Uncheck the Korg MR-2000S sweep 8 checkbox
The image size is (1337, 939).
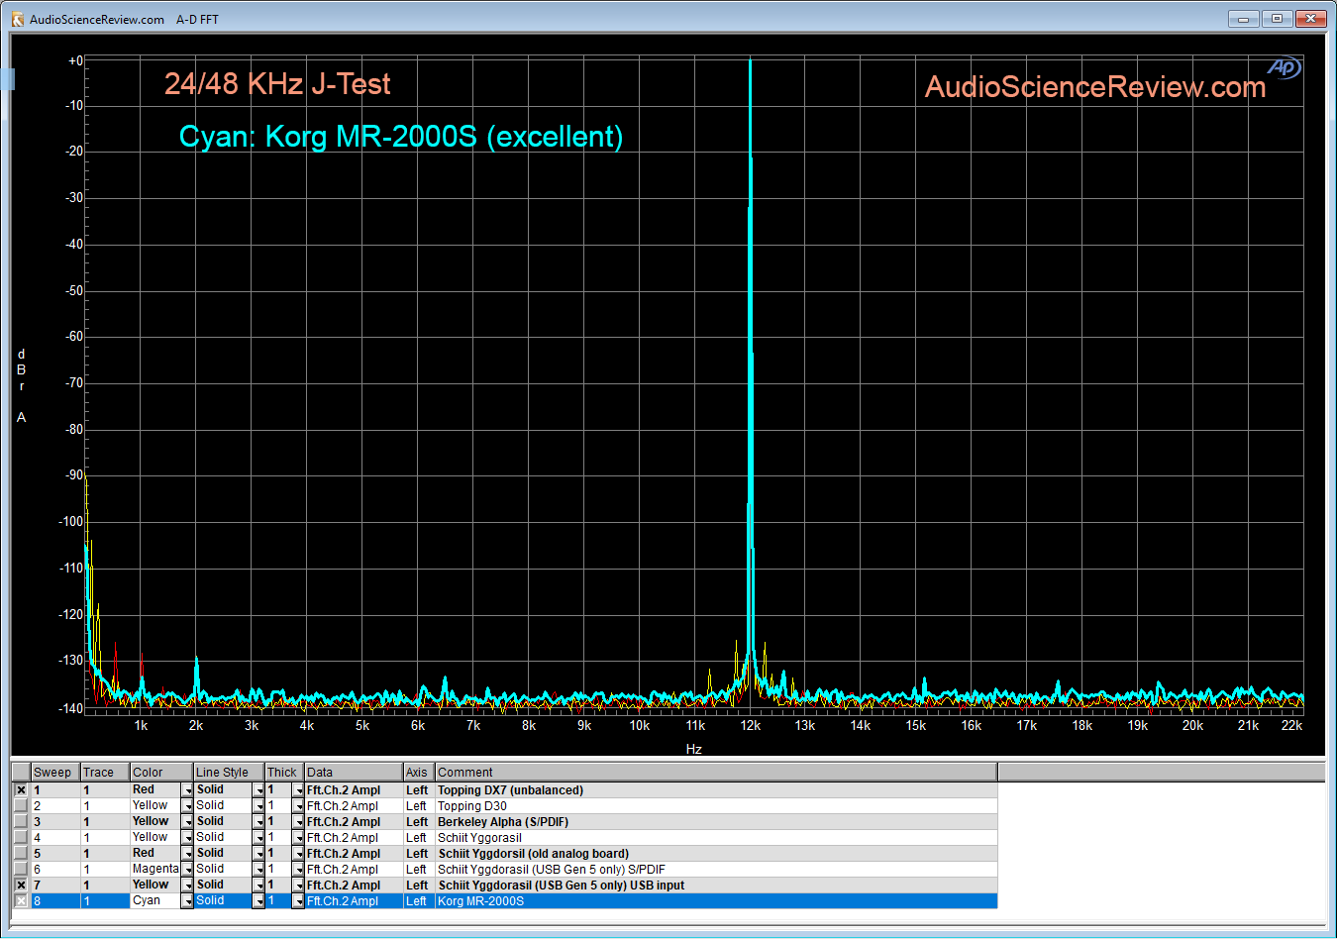click(x=21, y=901)
